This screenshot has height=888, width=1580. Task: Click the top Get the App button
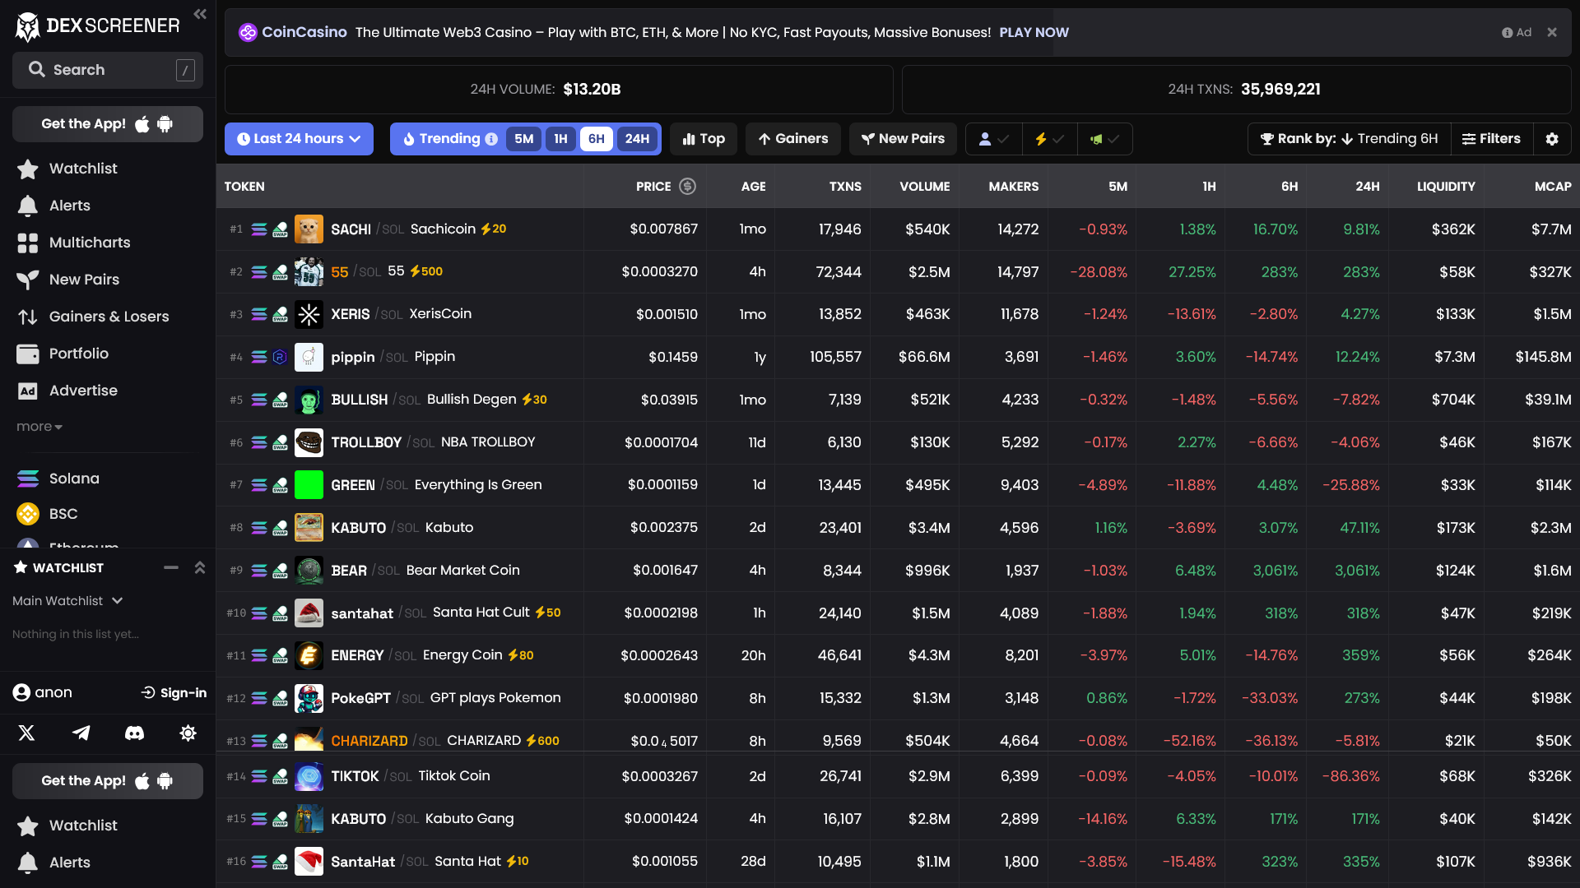pos(108,124)
